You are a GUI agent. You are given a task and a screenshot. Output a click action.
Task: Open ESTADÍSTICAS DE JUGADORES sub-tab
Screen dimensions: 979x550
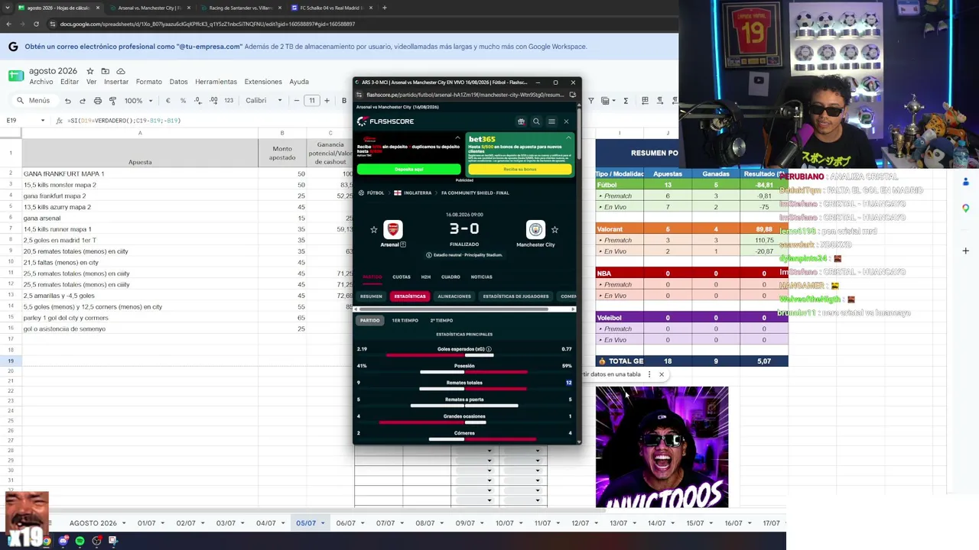(516, 296)
